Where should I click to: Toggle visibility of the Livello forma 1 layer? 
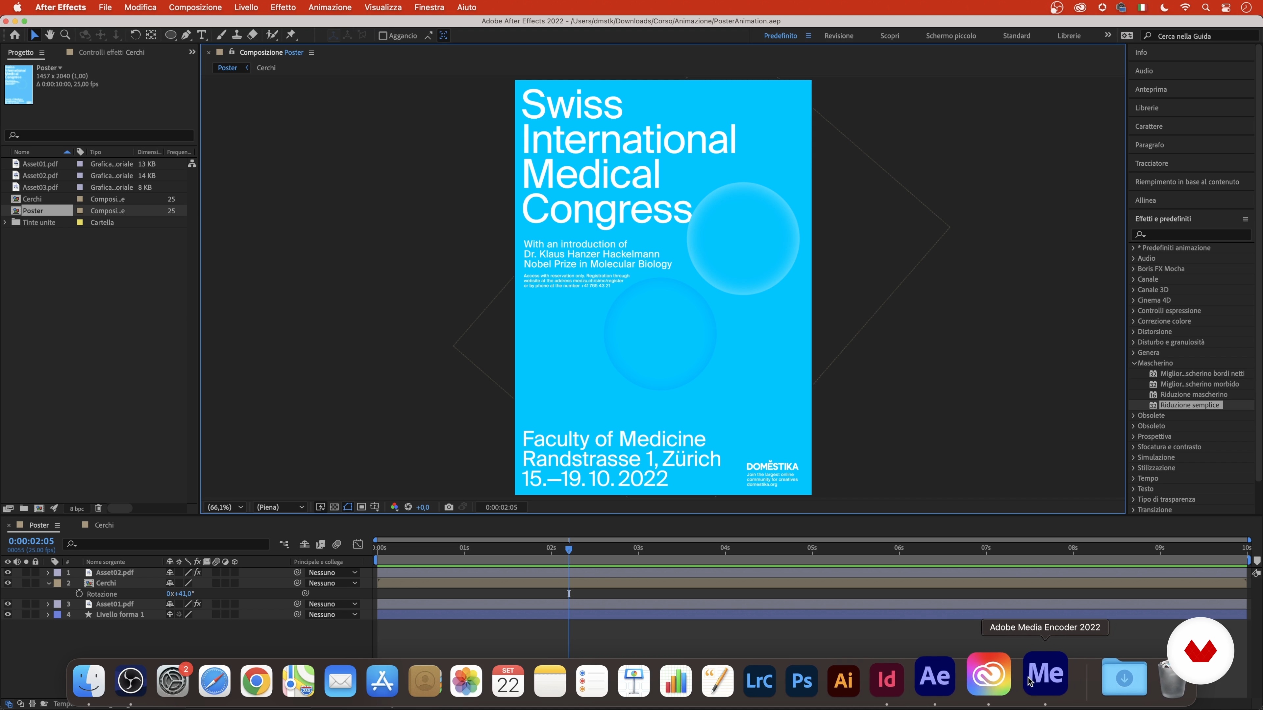pos(7,614)
